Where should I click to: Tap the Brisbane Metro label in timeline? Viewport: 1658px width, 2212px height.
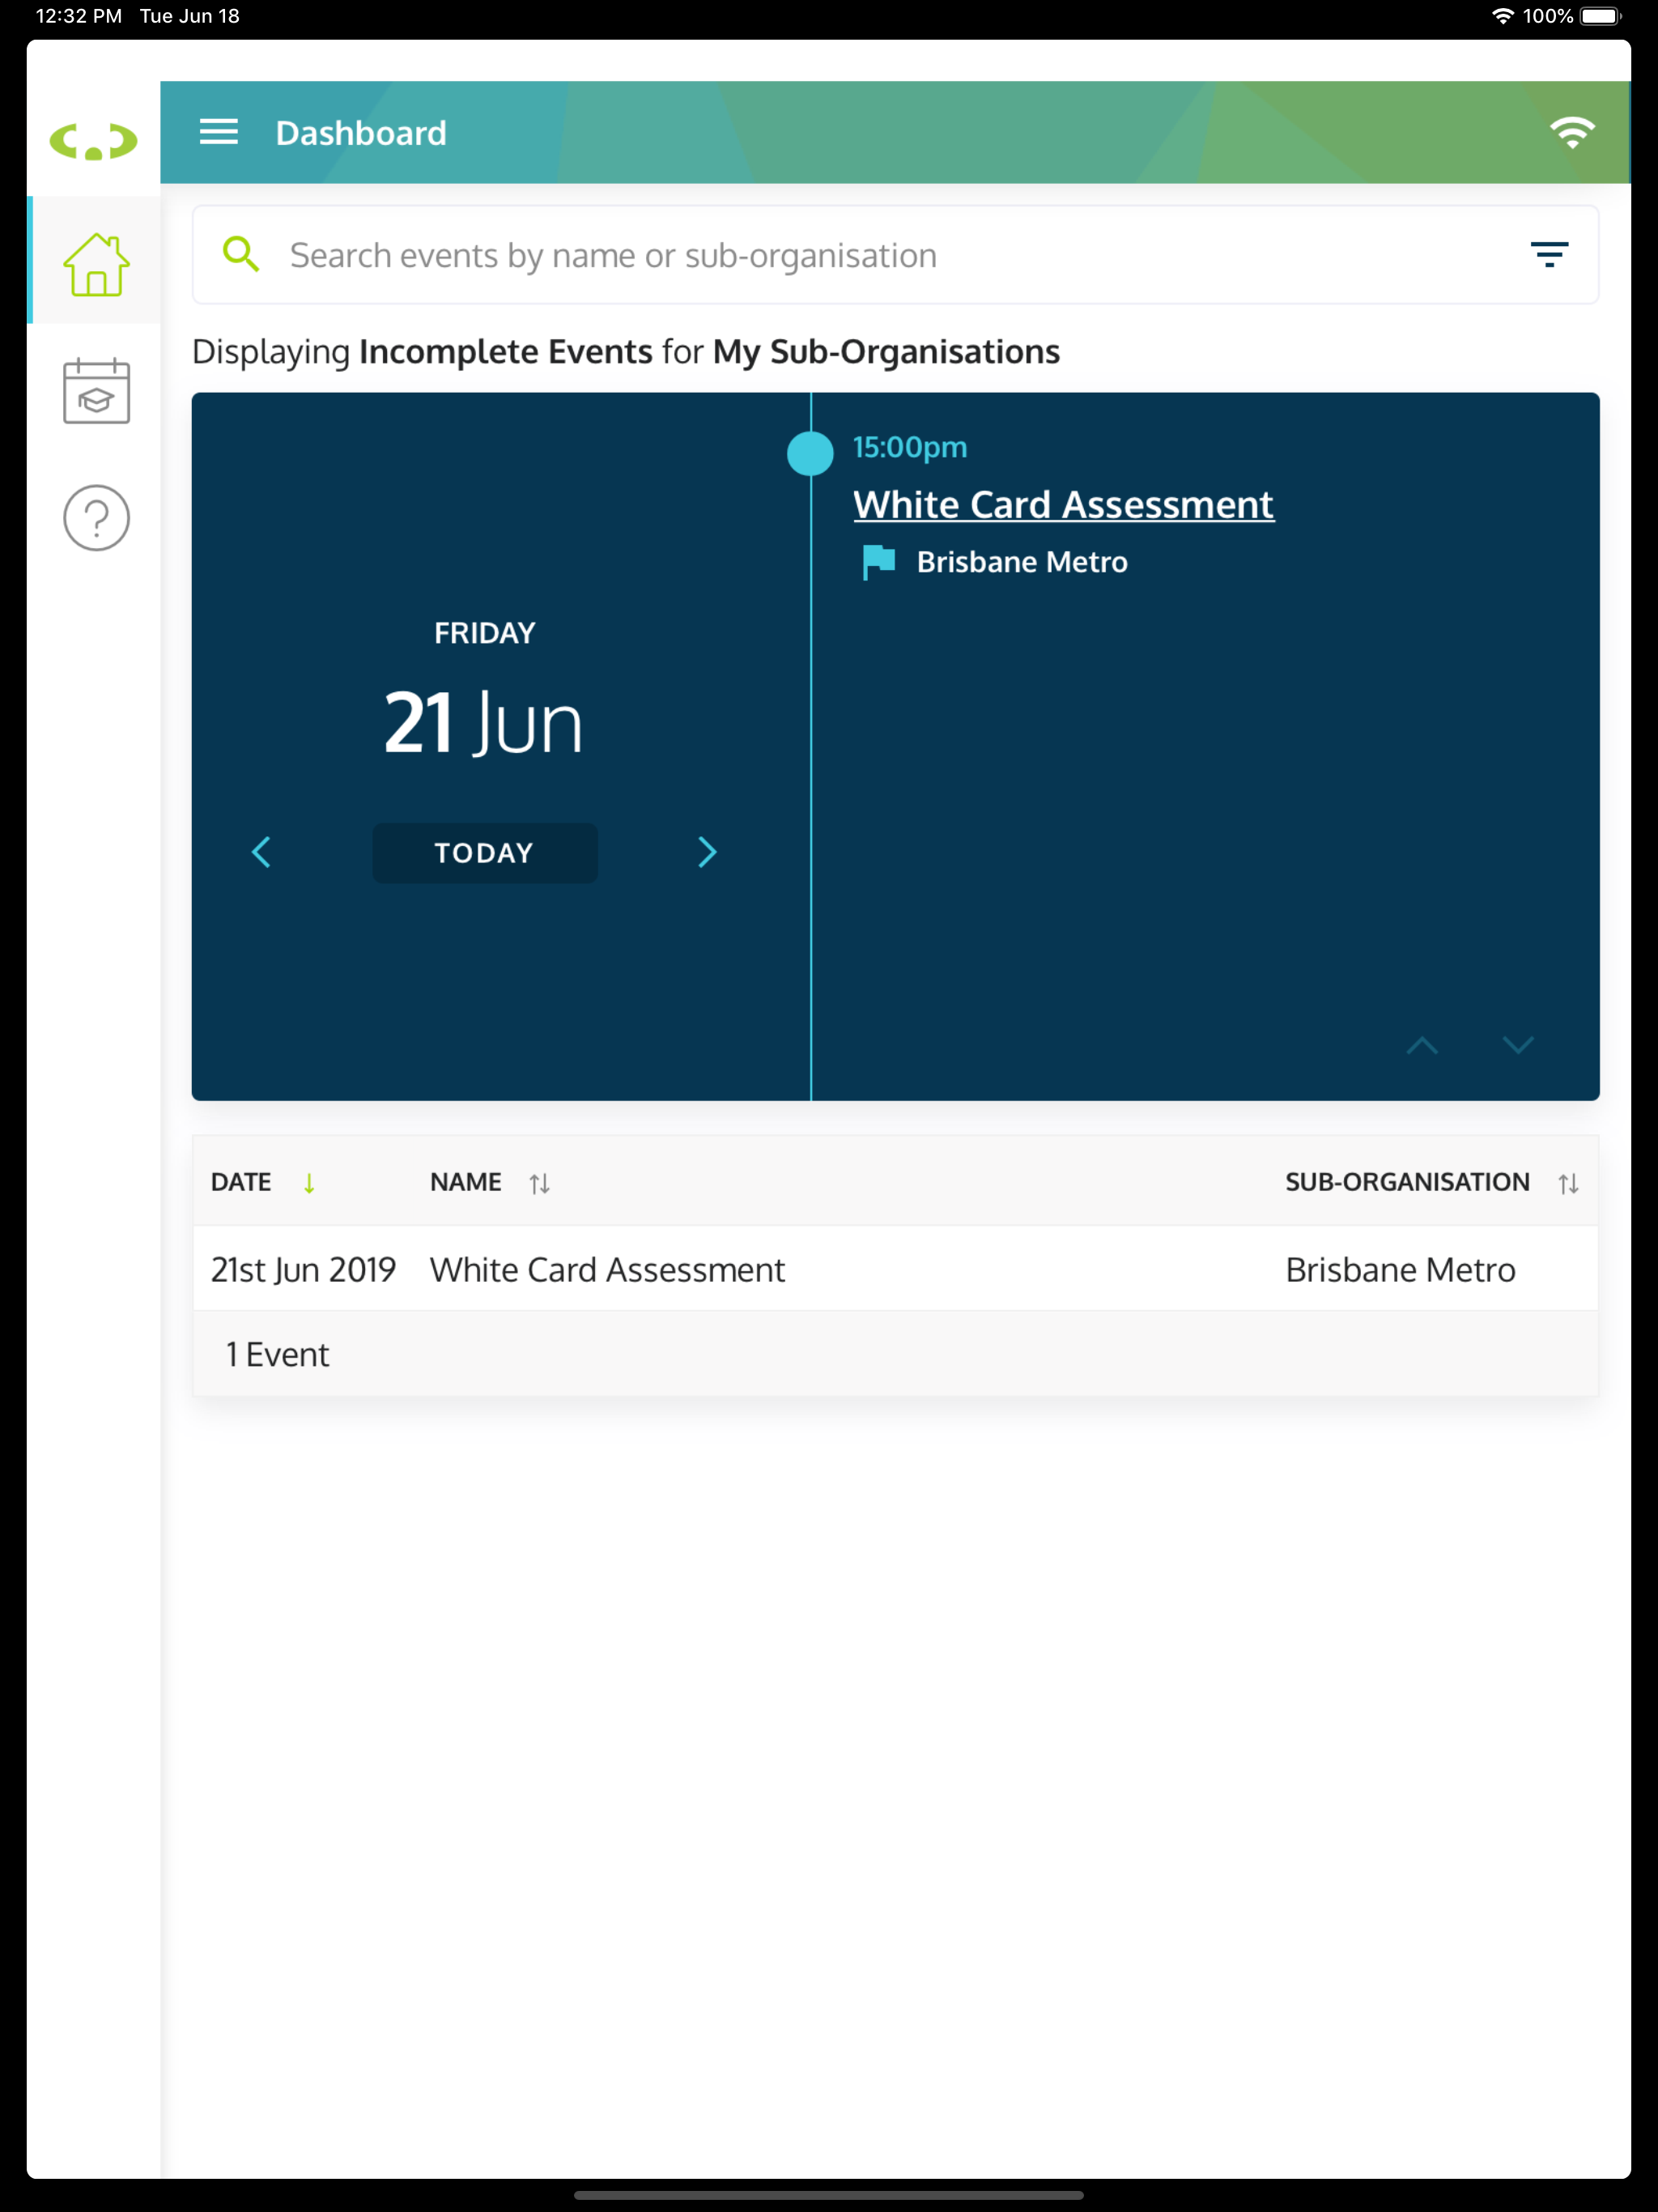tap(1022, 562)
